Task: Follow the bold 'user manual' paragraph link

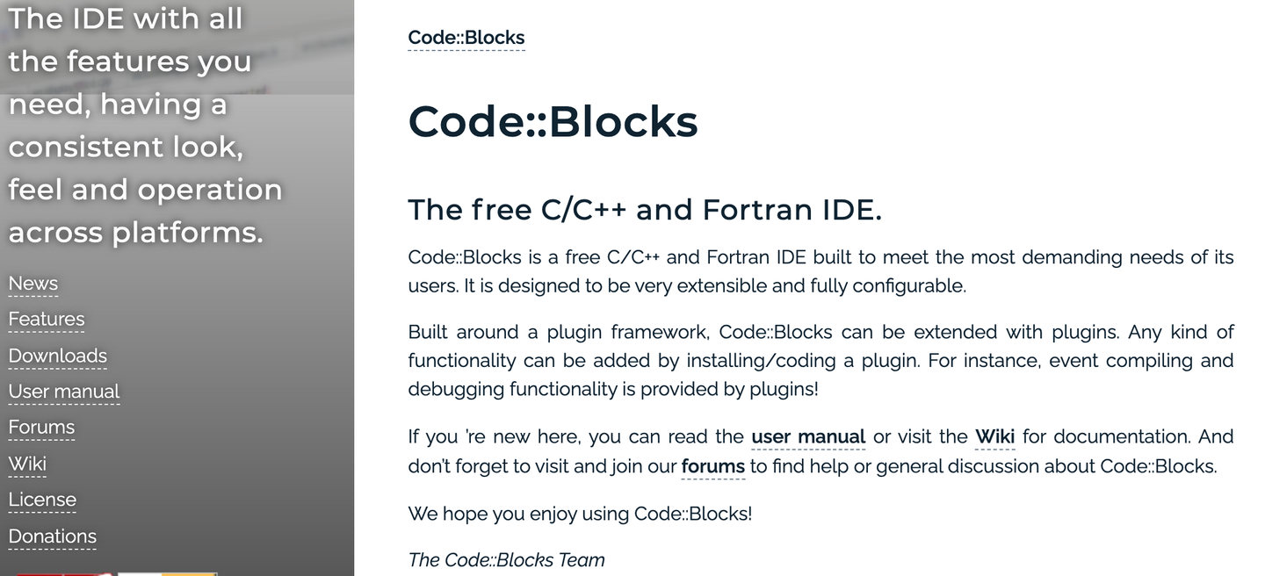Action: (x=808, y=437)
